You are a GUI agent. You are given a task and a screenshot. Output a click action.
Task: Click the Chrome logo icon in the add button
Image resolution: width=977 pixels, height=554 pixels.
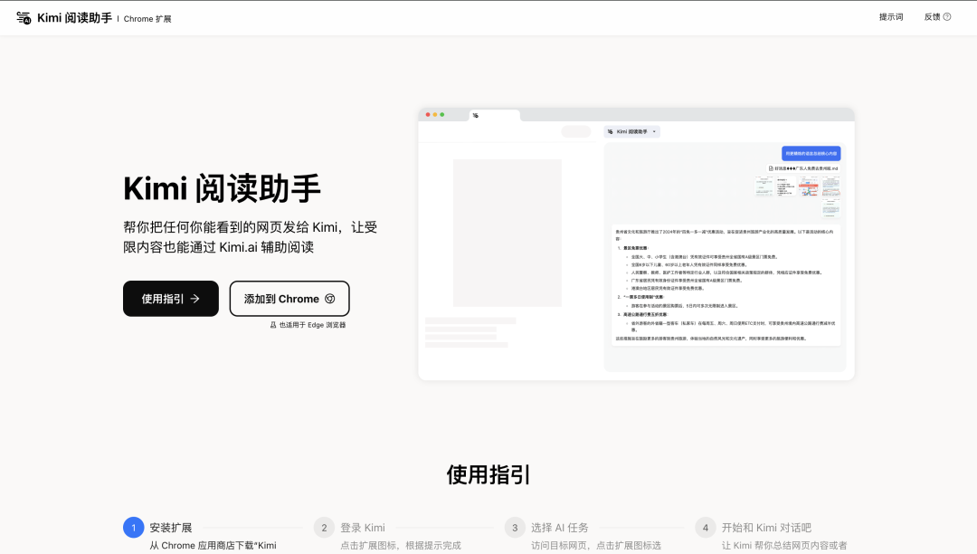click(x=330, y=299)
